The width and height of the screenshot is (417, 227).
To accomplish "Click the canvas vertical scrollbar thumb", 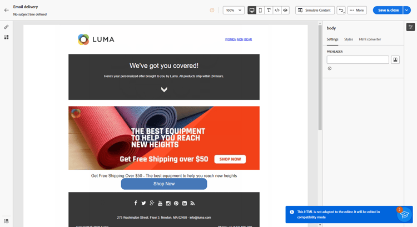I will click(x=320, y=77).
